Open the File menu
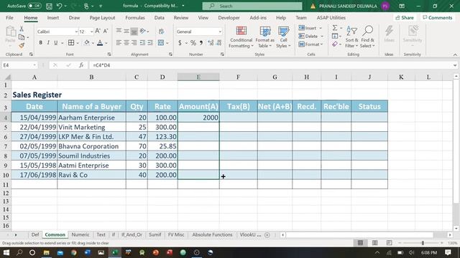This screenshot has height=258, width=460. pyautogui.click(x=9, y=18)
